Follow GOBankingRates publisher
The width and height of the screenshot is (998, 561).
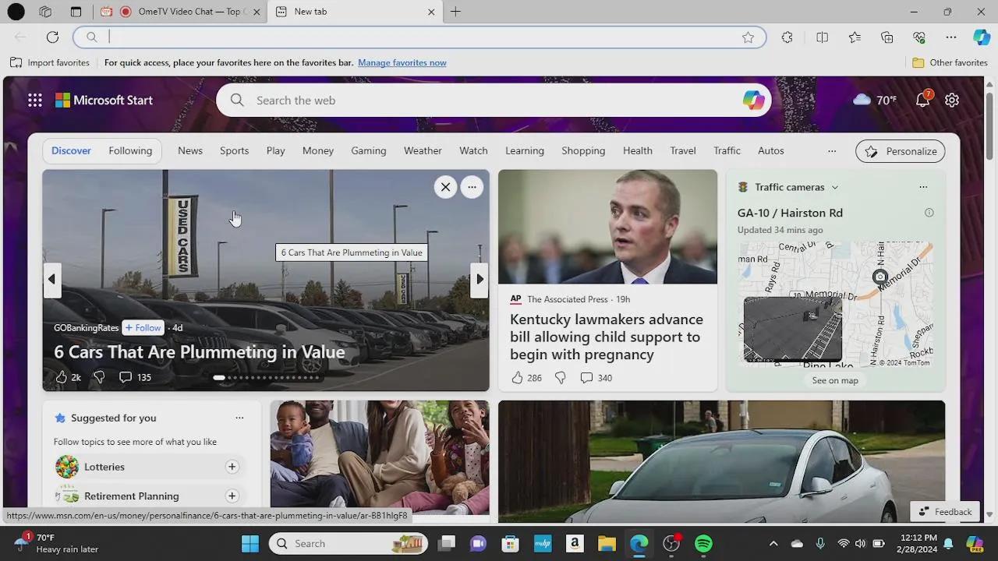(143, 328)
